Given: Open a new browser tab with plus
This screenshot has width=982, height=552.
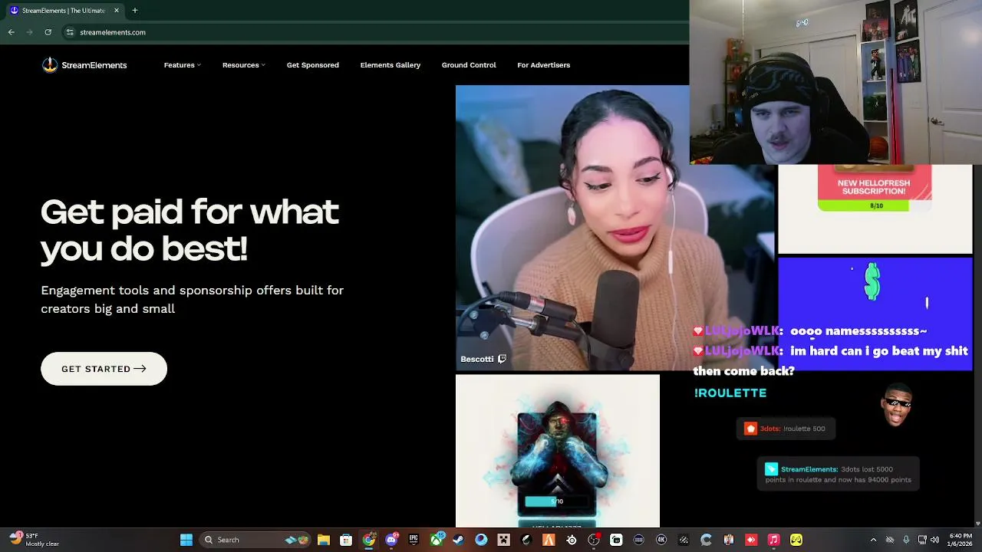Looking at the screenshot, I should tap(134, 11).
